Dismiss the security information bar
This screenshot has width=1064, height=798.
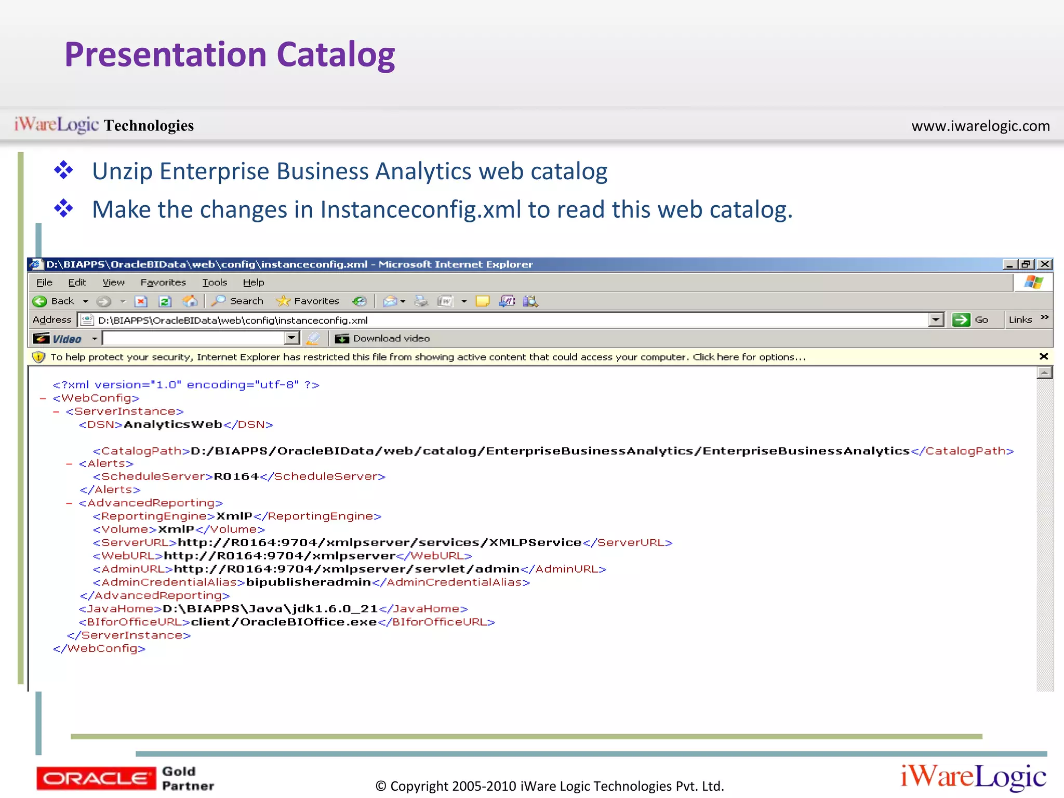[1044, 357]
